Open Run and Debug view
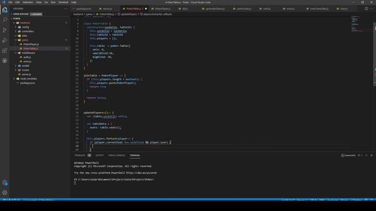Image resolution: width=376 pixels, height=211 pixels. tap(5, 40)
